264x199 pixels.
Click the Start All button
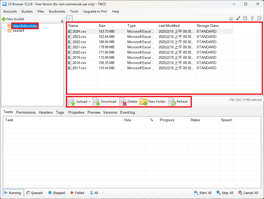203,193
